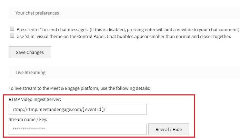This screenshot has height=139, width=240.
Task: Click the Stream name / key label
Action: [x=28, y=119]
